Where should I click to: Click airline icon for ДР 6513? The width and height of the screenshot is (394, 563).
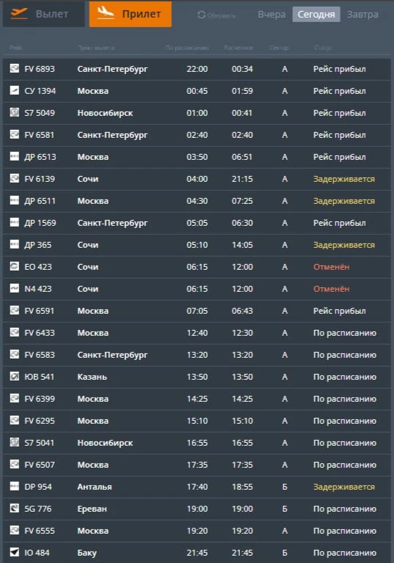click(x=15, y=156)
